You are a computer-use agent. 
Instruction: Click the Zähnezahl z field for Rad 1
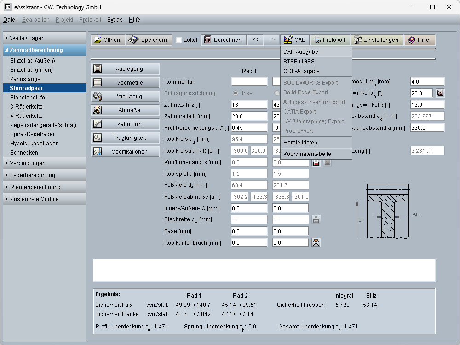[x=249, y=104]
